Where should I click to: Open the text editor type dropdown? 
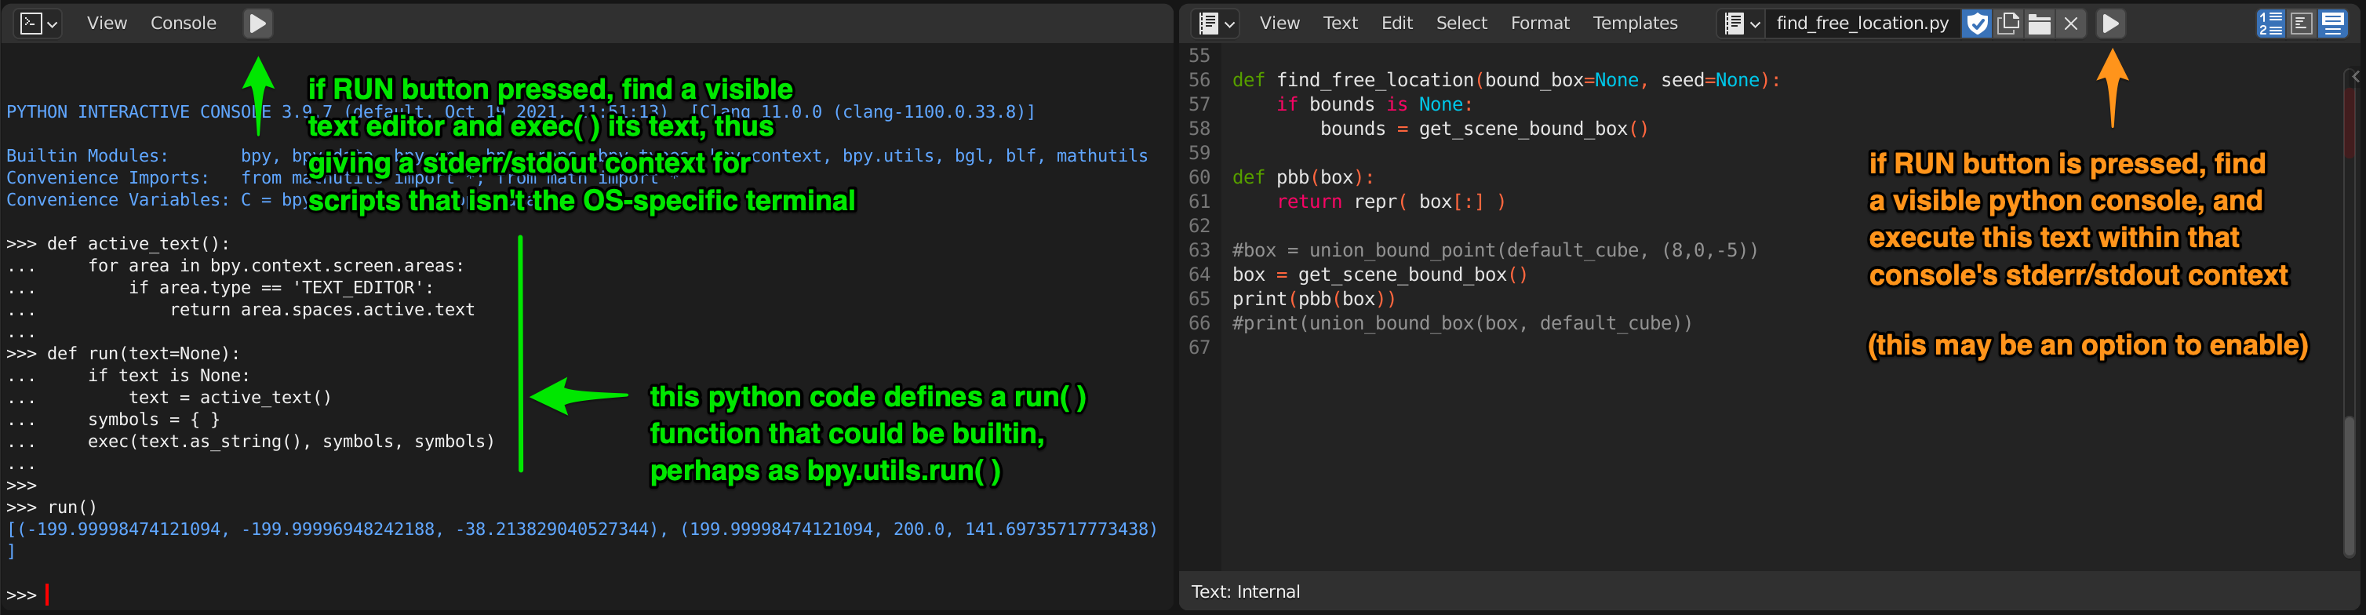click(x=1216, y=23)
